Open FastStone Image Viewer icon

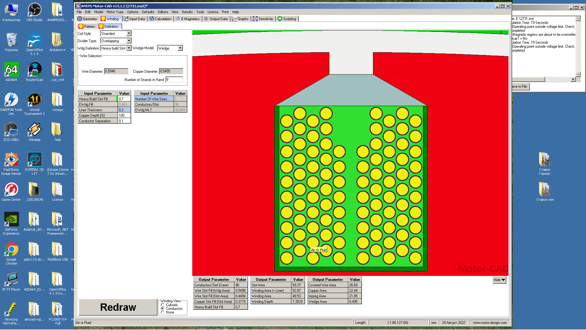(x=11, y=164)
